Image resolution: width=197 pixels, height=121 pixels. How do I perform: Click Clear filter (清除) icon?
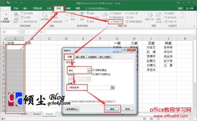[x=88, y=13]
